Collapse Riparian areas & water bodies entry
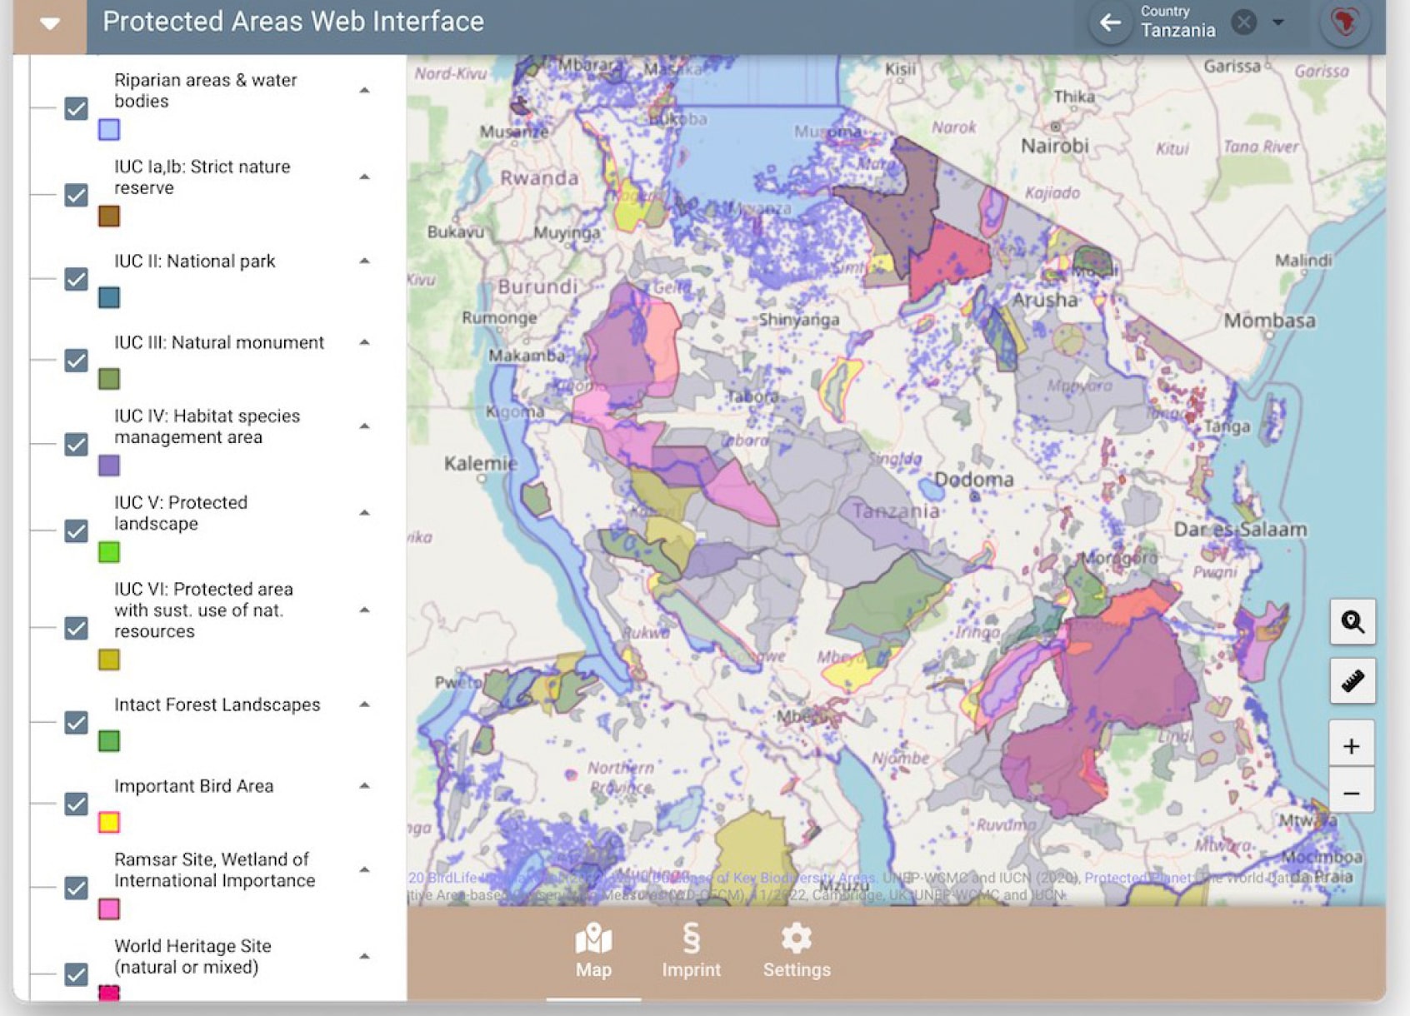The height and width of the screenshot is (1016, 1410). pyautogui.click(x=364, y=90)
